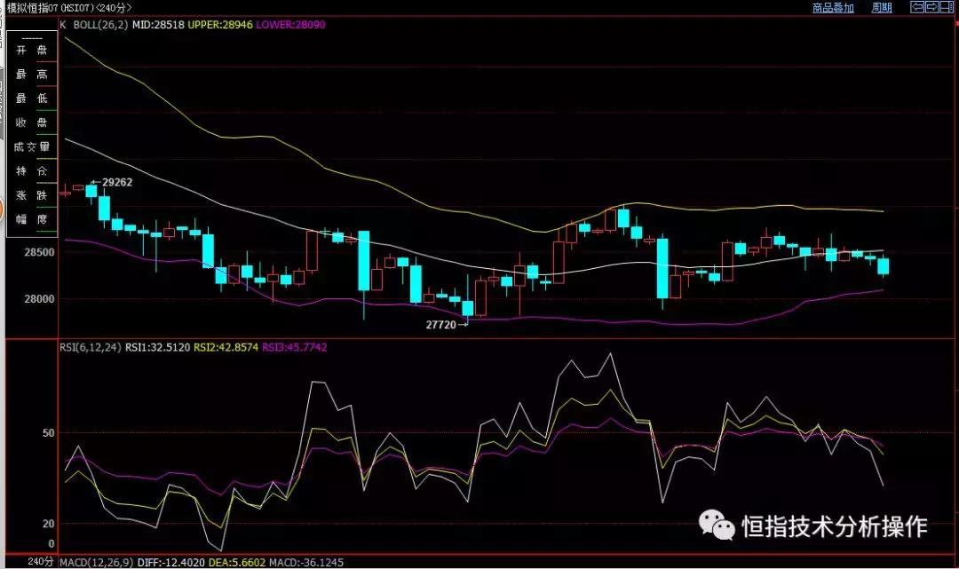This screenshot has height=569, width=959.
Task: Click the split window layout icon
Action: 945,7
